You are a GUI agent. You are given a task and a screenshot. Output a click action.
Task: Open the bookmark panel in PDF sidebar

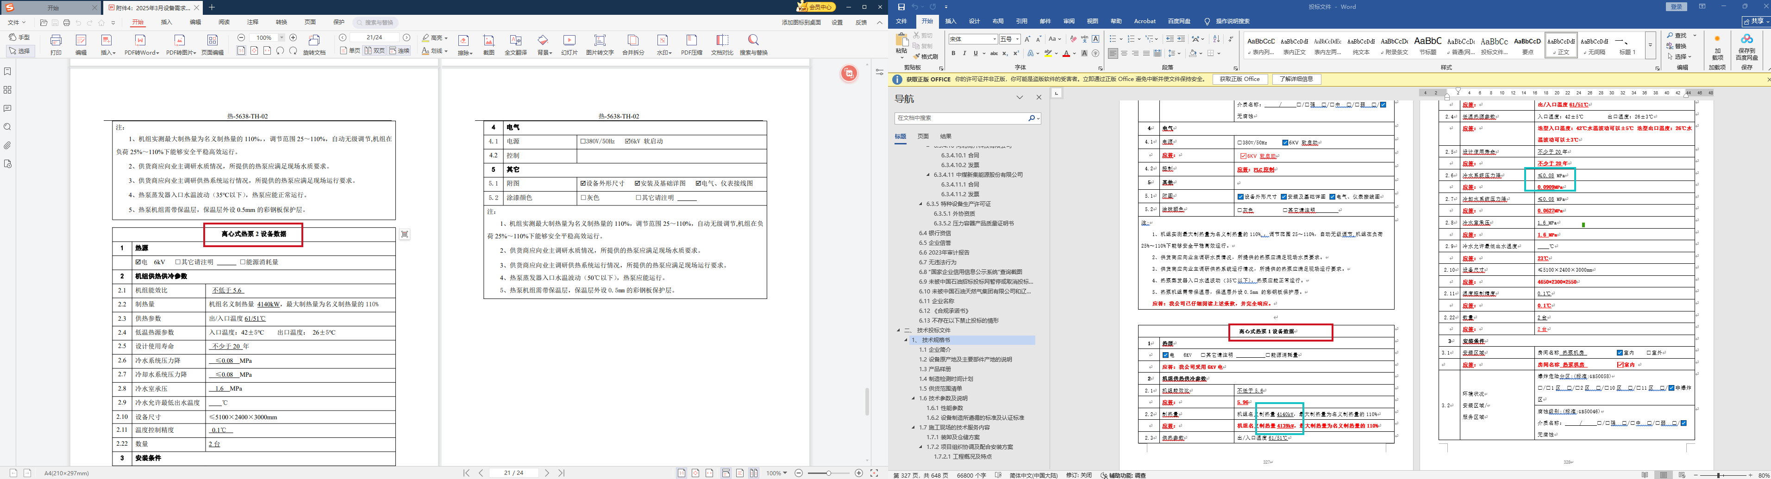coord(7,71)
